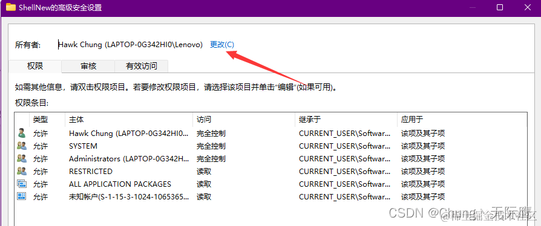Screen dimensions: 541x226
Task: Click the group icon beside RESTRICTED
Action: tap(22, 171)
